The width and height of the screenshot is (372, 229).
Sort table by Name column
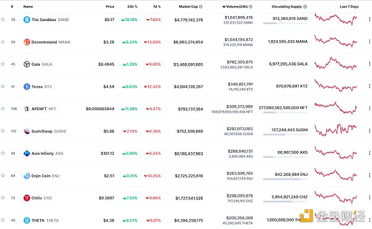click(x=29, y=7)
